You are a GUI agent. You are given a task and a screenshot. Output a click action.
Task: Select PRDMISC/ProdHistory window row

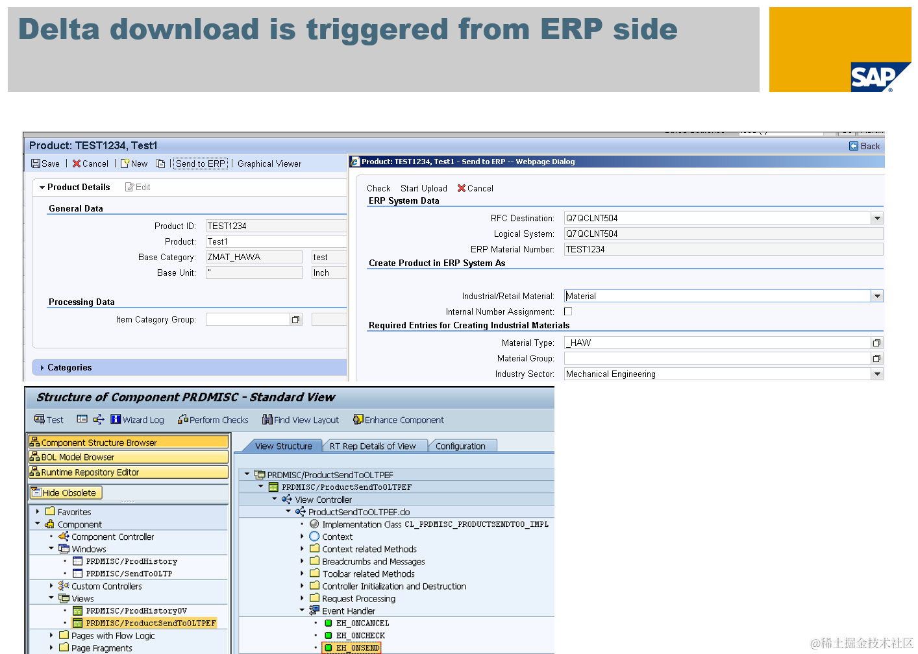click(131, 561)
